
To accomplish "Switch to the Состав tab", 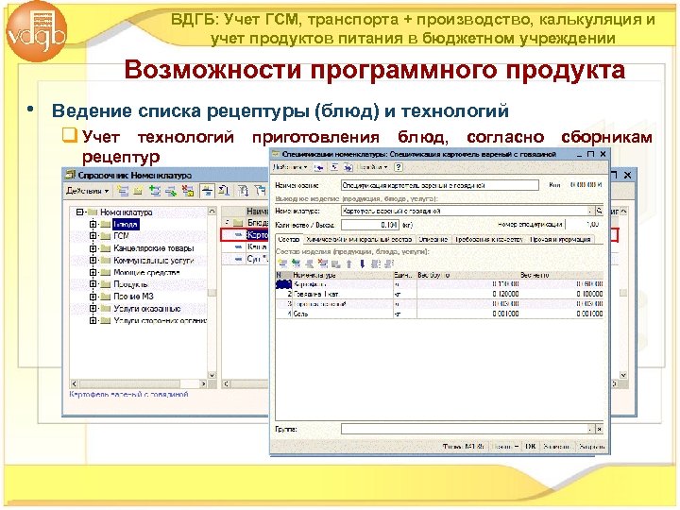I will coord(289,239).
